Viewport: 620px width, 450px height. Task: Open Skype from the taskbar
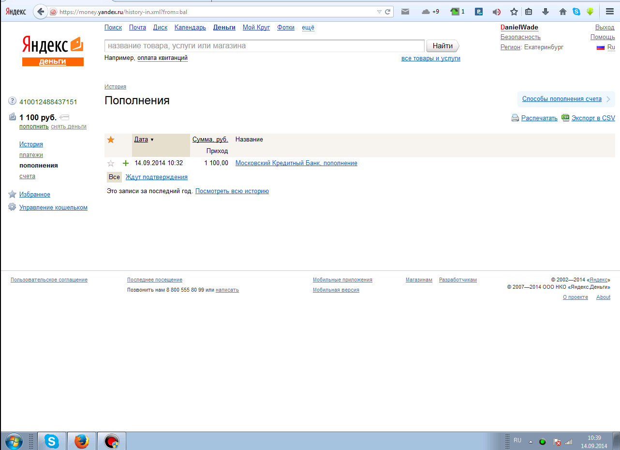[x=52, y=441]
